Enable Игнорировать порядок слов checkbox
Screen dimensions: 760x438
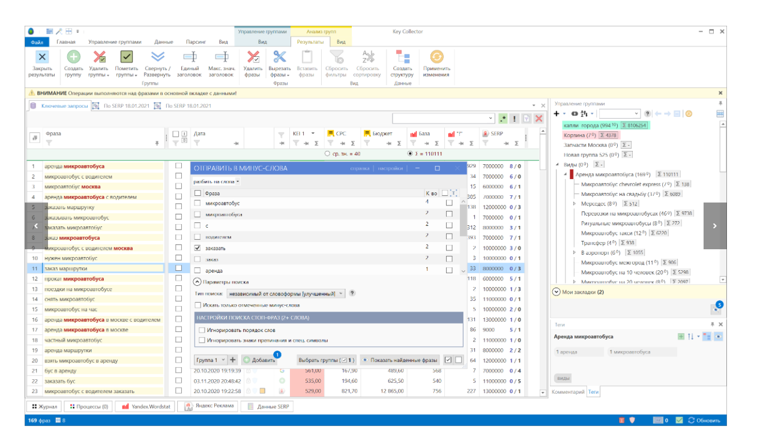[x=202, y=330]
